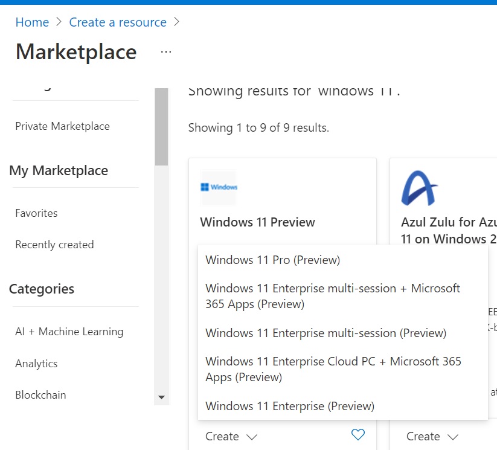Click the Windows logo on Windows 11 Preview card
This screenshot has height=450, width=497.
pos(219,187)
